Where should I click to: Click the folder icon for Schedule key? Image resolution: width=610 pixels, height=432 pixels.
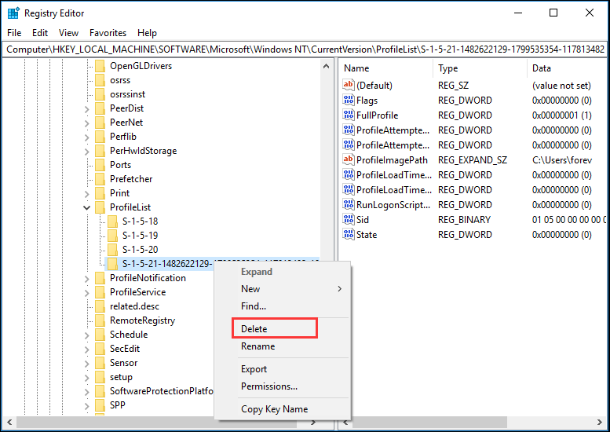[x=100, y=335]
